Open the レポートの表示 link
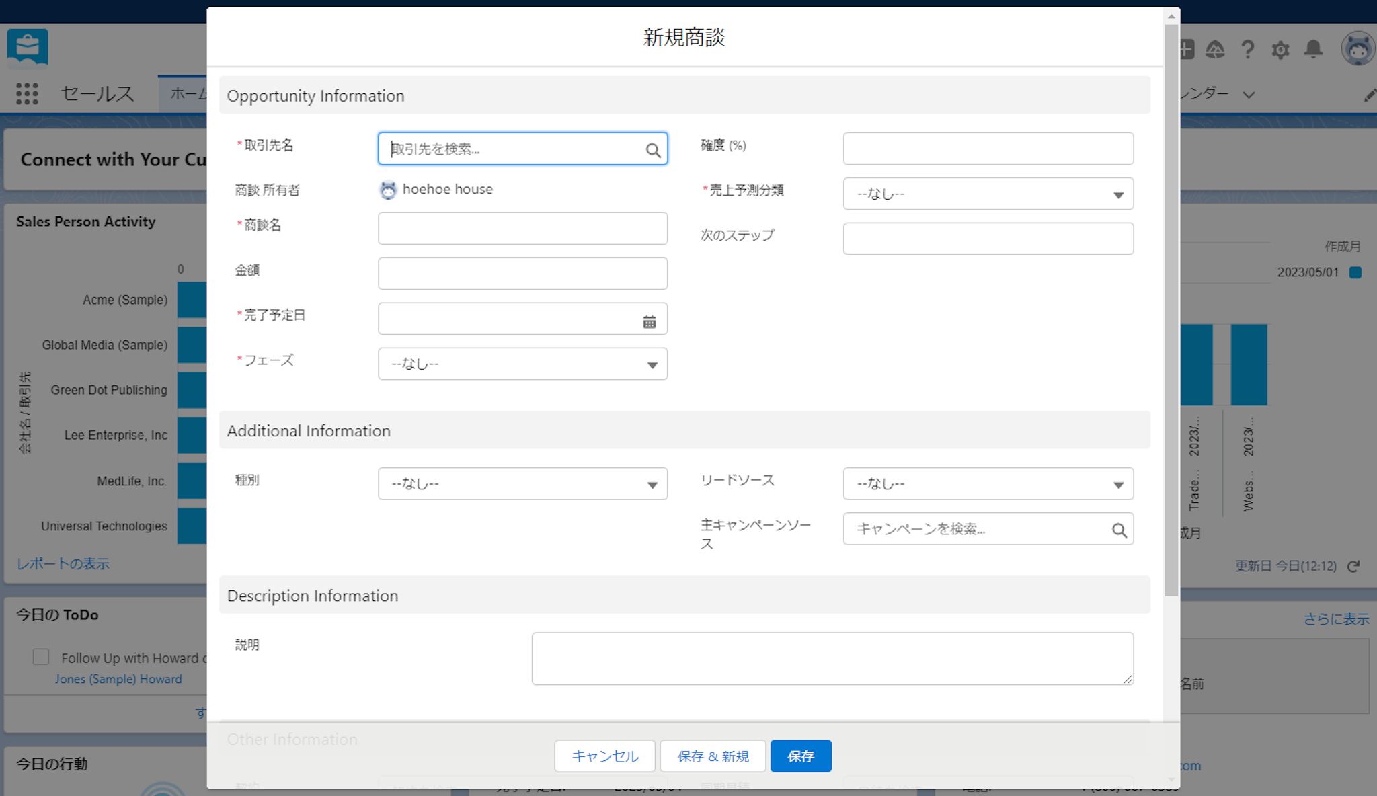1377x796 pixels. coord(63,564)
